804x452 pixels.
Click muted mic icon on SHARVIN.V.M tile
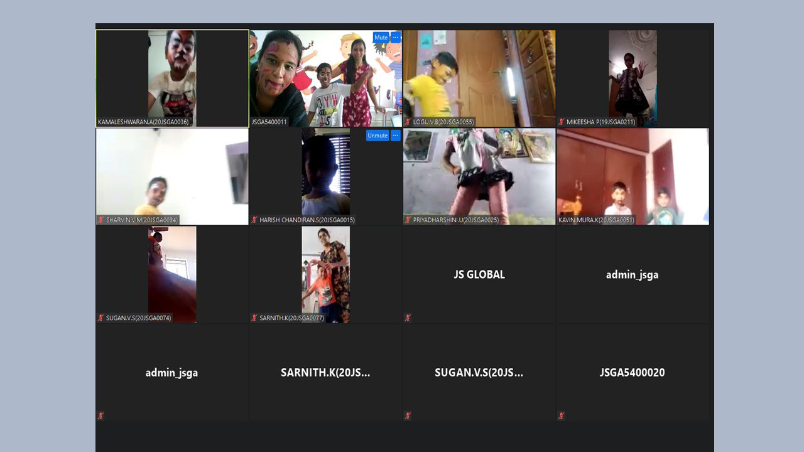point(100,220)
